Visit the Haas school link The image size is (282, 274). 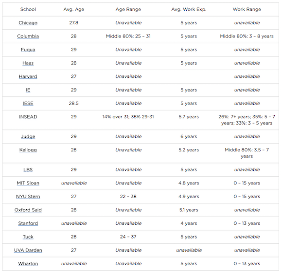click(28, 63)
